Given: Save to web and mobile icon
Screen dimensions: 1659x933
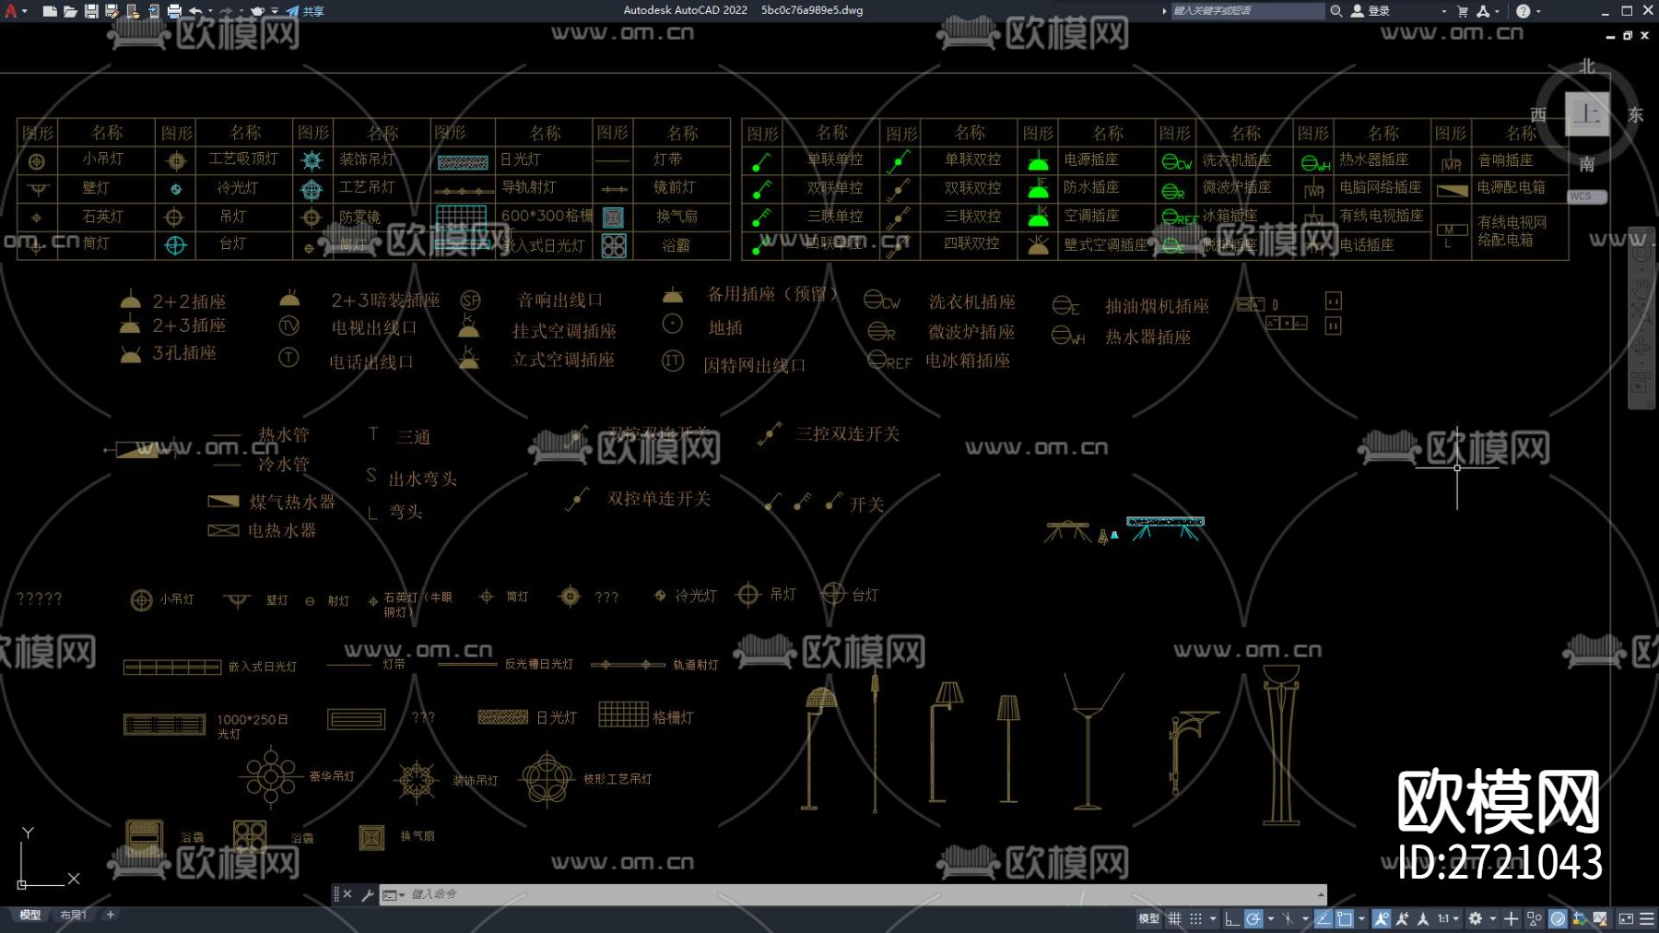Looking at the screenshot, I should point(153,11).
